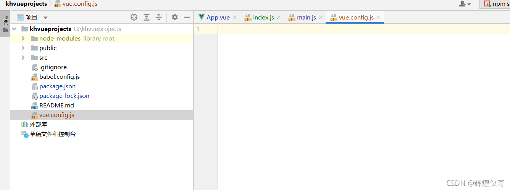This screenshot has height=190, width=510.
Task: Collapse the khvueprojects root folder
Action: pyautogui.click(x=15, y=29)
